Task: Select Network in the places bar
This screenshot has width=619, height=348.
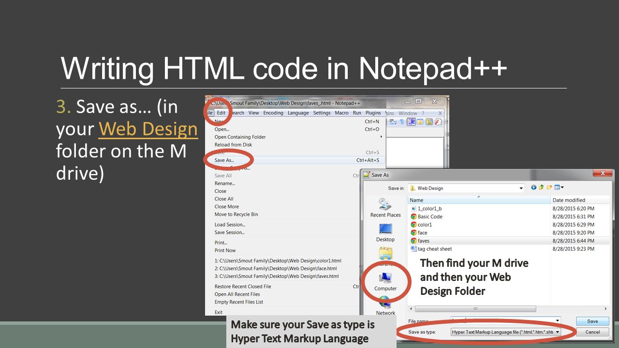Action: pos(385,306)
